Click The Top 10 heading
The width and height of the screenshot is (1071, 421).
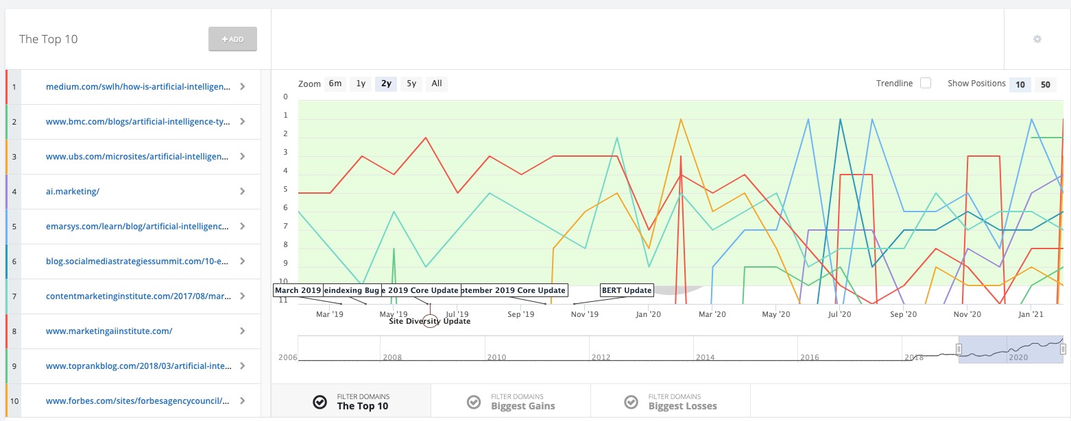[48, 39]
